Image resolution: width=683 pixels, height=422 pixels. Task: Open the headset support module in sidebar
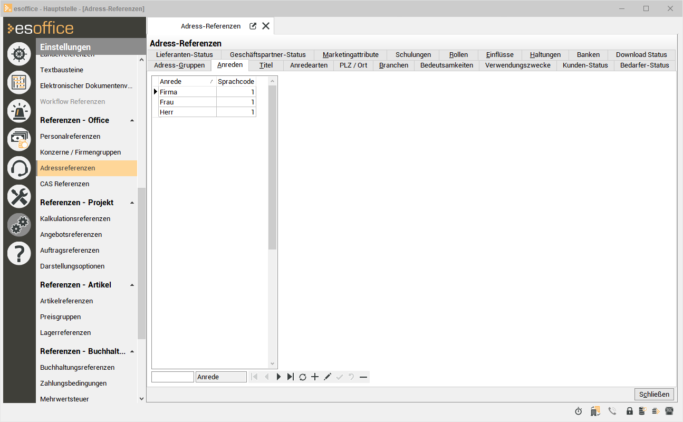click(19, 168)
